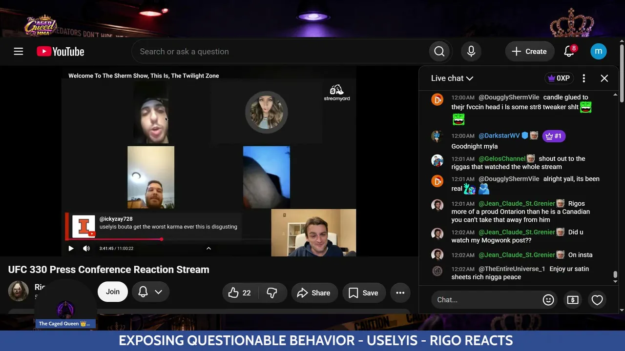Click the round woman's profile picture tile

pyautogui.click(x=266, y=112)
